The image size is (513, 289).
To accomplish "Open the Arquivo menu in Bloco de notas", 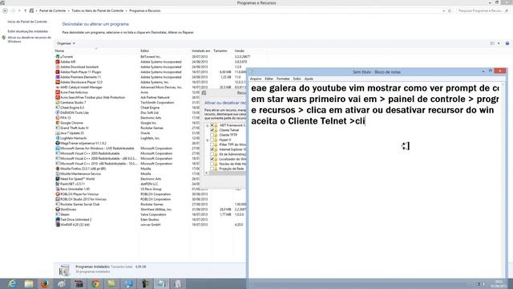I will click(x=256, y=79).
